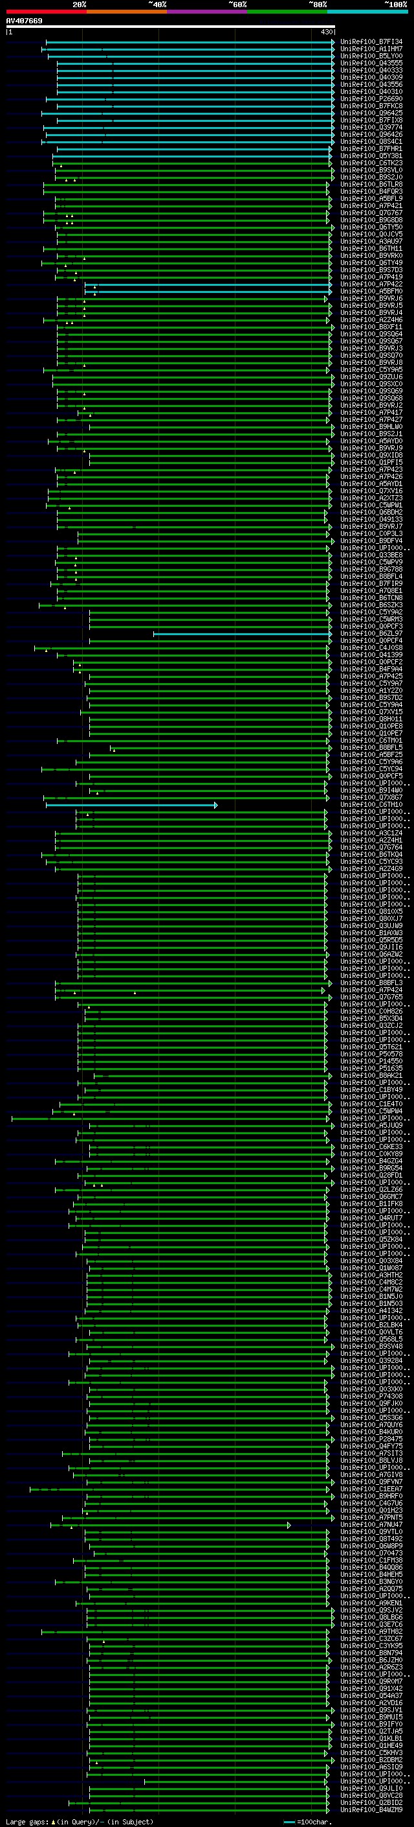
Task: Click the cyan alignment bar for UniRef100_B7FI34
Action: [190, 42]
